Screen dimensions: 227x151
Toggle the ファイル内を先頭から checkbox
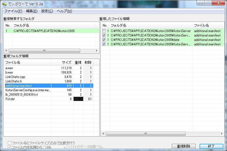(x=10, y=147)
